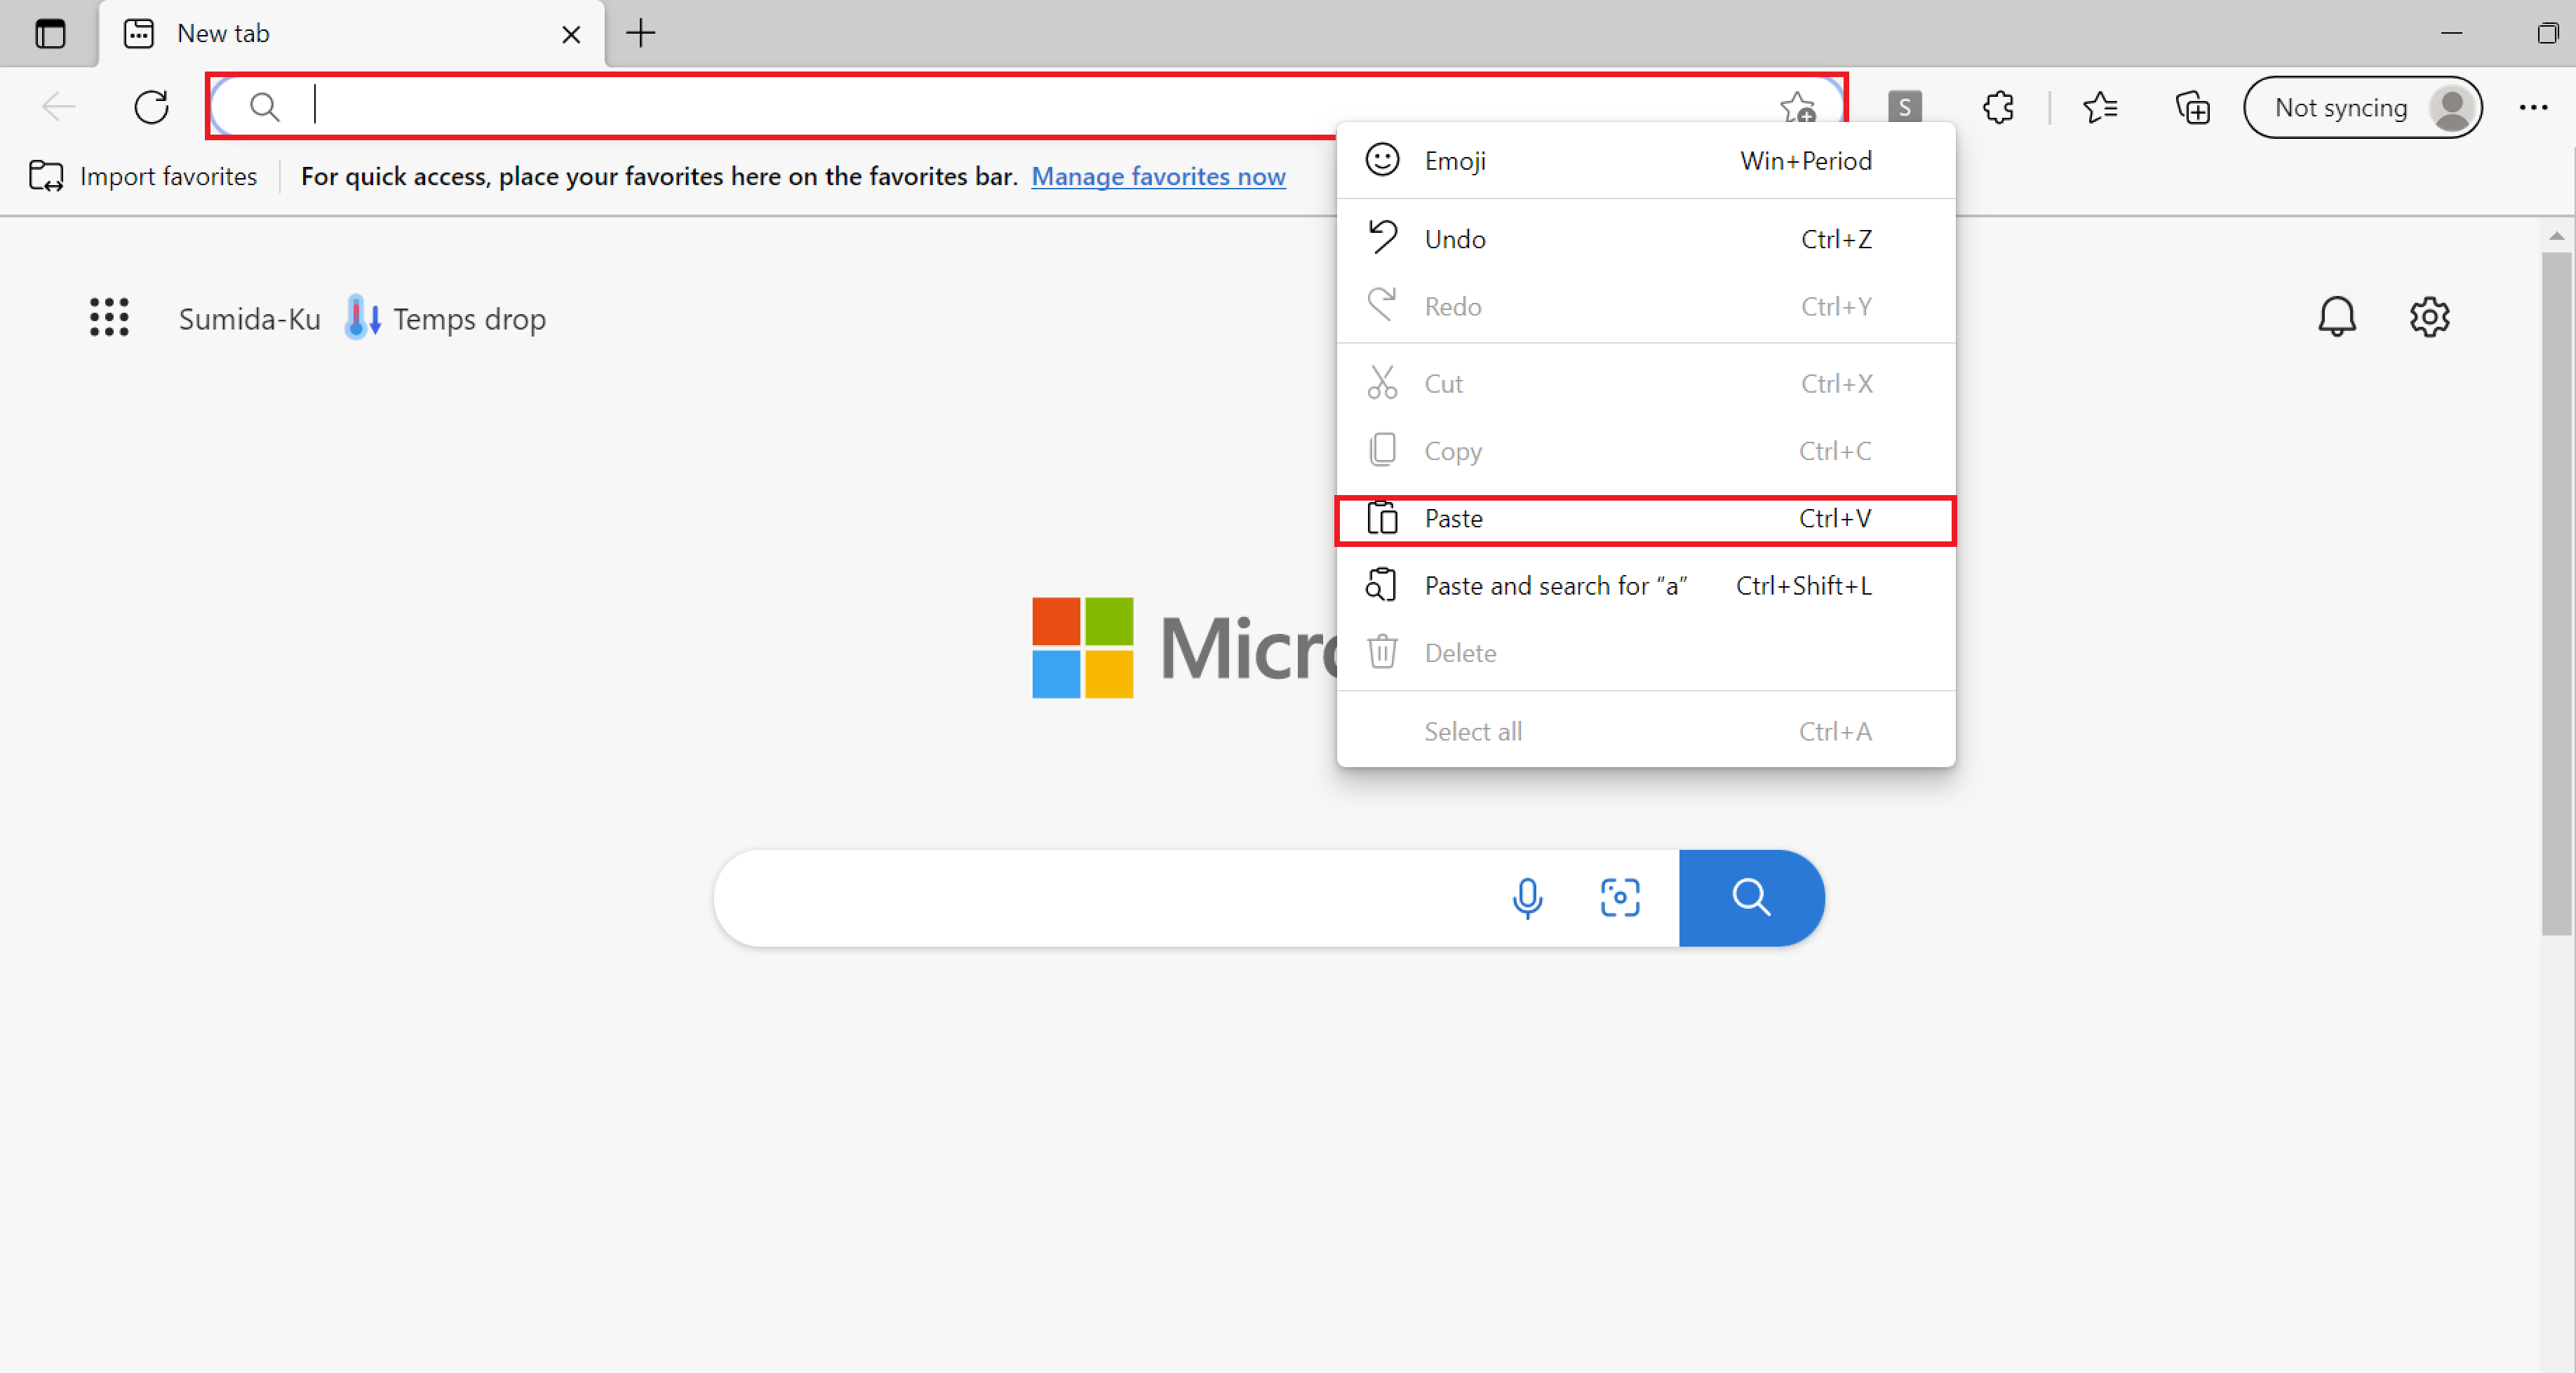Open the Favorites star list icon

pyautogui.click(x=2100, y=107)
